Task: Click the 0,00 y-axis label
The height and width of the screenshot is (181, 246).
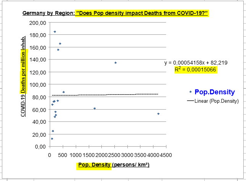Action: [x=41, y=147]
